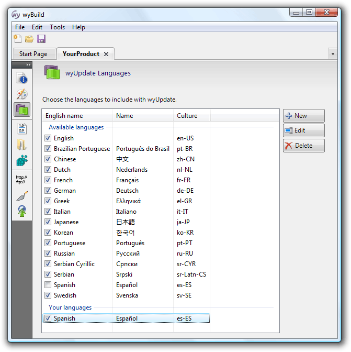Screen dimensions: 351x352
Task: Select the Serbian Cyrillic row
Action: 126,264
